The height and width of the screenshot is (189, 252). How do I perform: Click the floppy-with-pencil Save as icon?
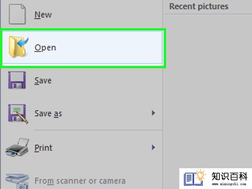point(18,114)
